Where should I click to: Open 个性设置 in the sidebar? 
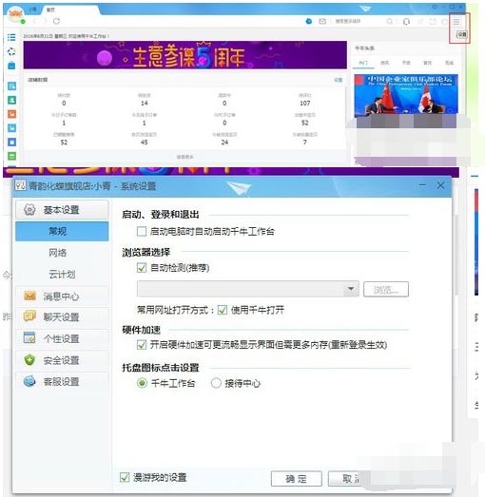tap(62, 338)
